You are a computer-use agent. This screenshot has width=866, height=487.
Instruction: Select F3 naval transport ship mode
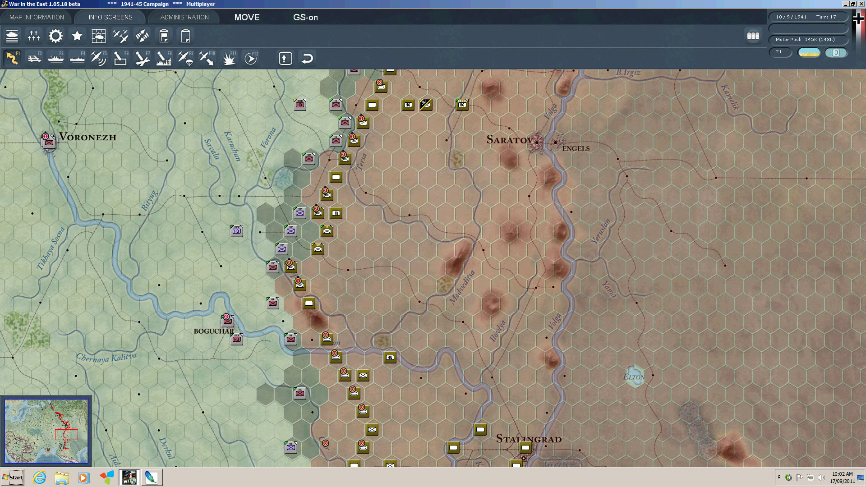(x=55, y=58)
